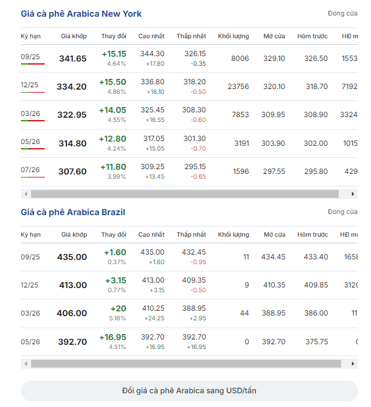Click opening price 329.10
Screen dimensions: 371x407
pos(274,59)
